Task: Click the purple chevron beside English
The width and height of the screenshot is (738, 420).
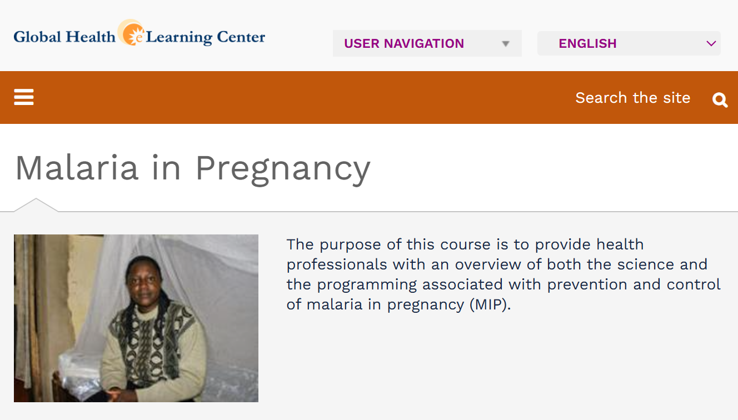Action: click(711, 44)
